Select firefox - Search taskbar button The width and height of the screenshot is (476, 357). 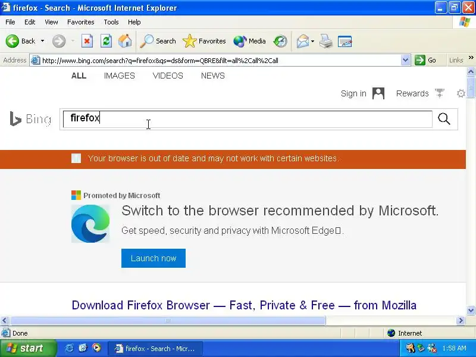[x=155, y=349]
